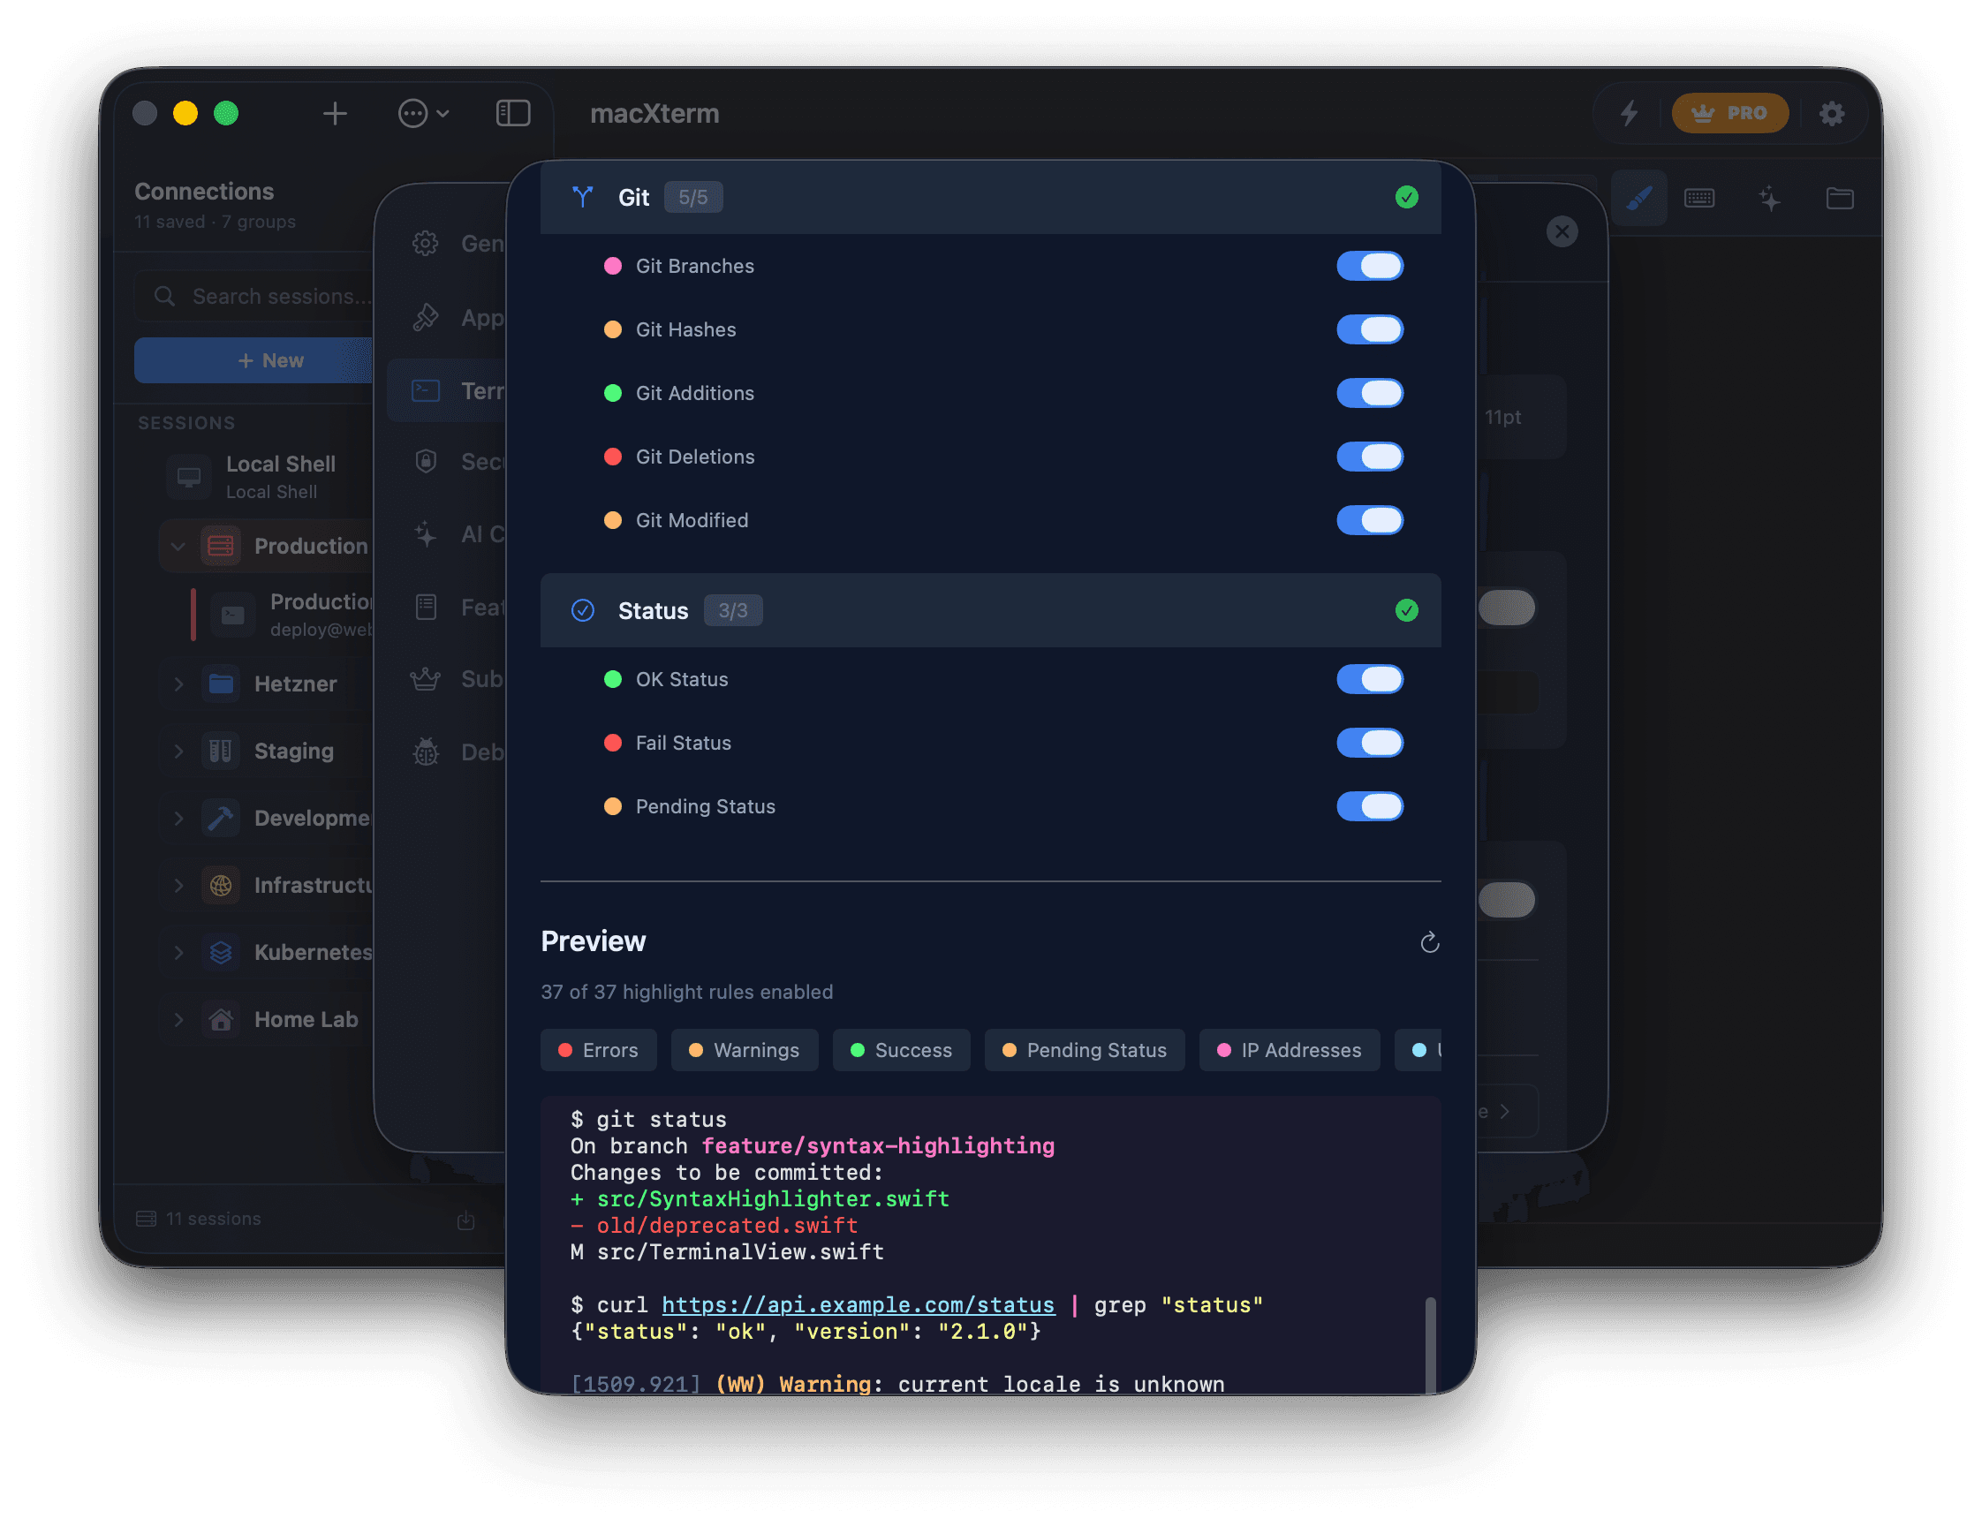Screen dimensions: 1982x1526
Task: Expand the Kubernetes session group
Action: pos(178,953)
